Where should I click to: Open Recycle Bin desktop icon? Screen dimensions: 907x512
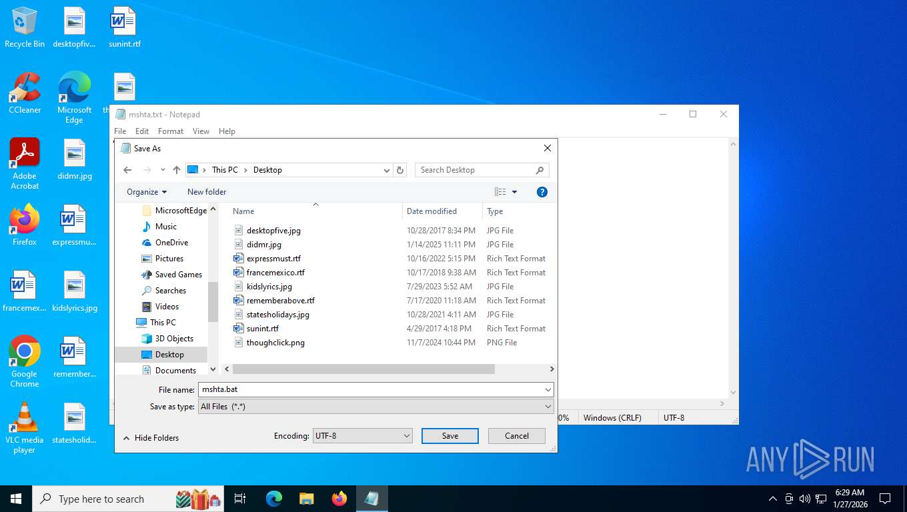pos(25,28)
